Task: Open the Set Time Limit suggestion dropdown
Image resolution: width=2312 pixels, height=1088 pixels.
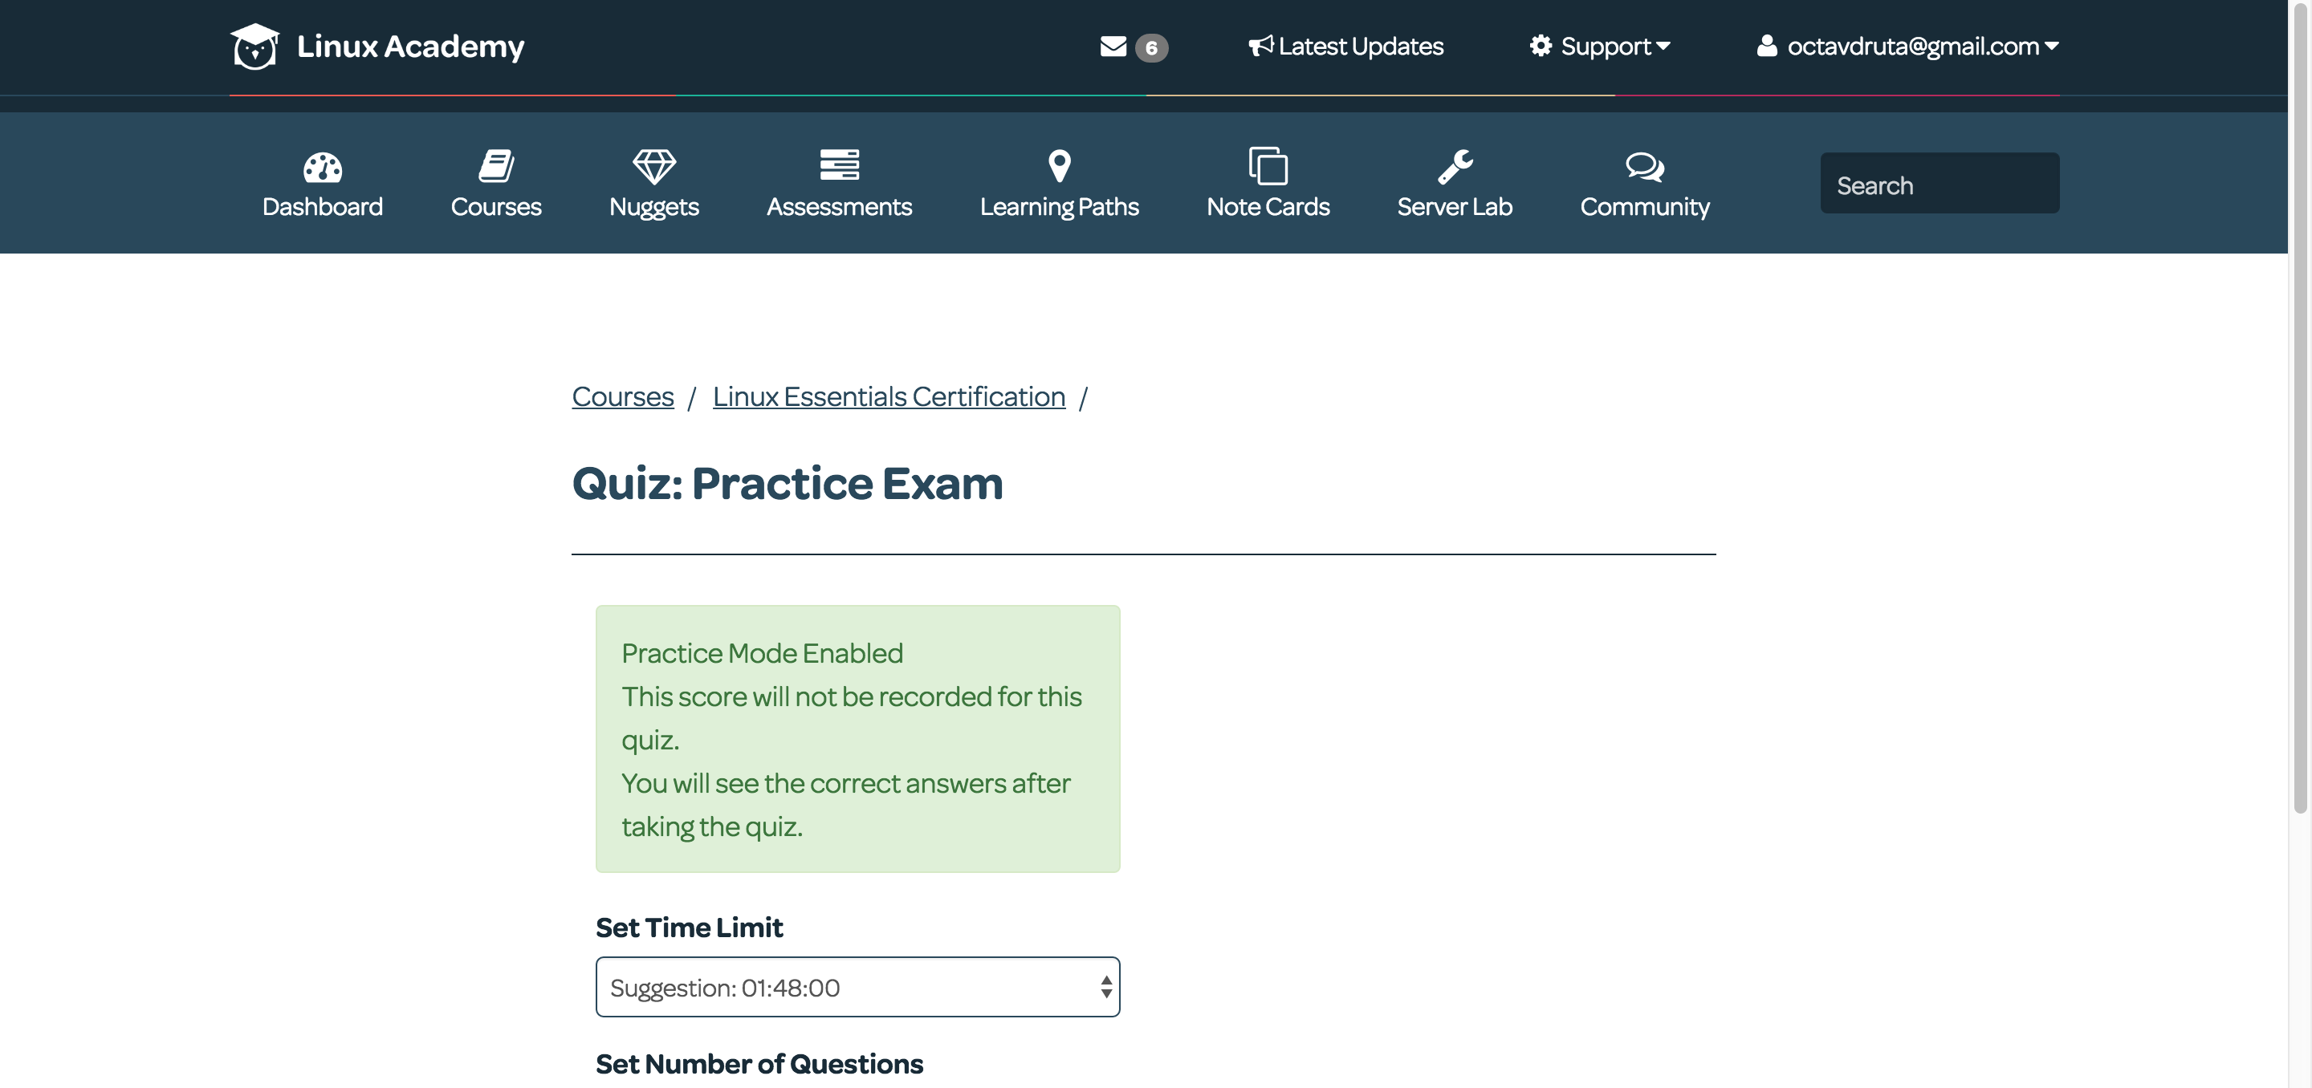Action: 857,987
